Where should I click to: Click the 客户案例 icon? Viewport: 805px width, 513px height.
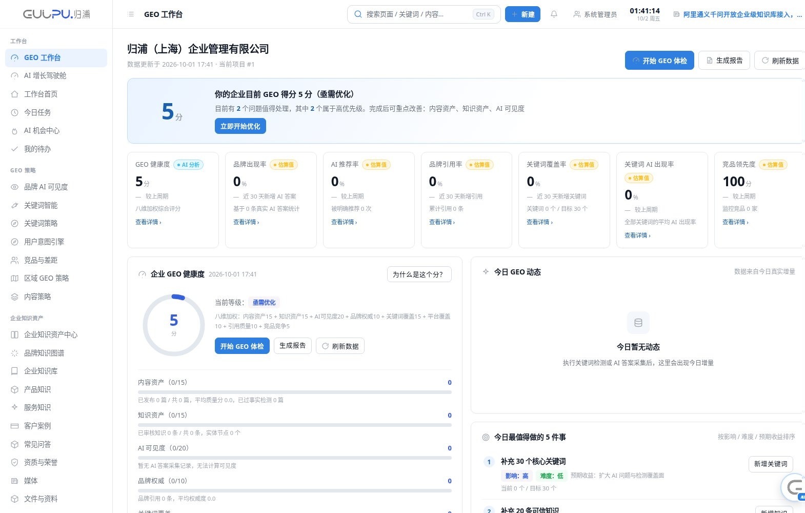(x=14, y=426)
